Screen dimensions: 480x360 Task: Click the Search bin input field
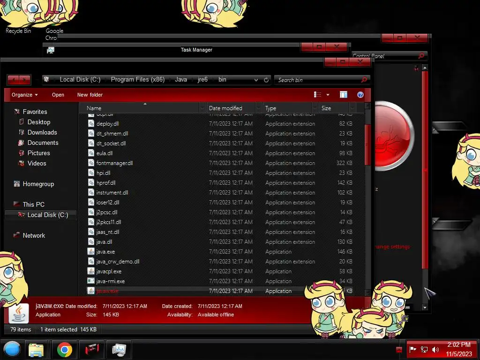pyautogui.click(x=318, y=80)
